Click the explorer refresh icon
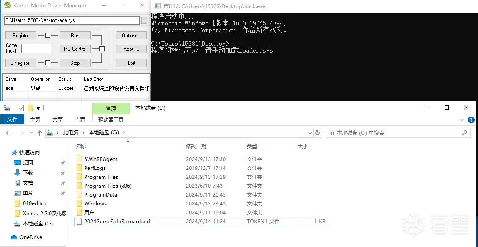This screenshot has height=247, width=478. (318, 133)
